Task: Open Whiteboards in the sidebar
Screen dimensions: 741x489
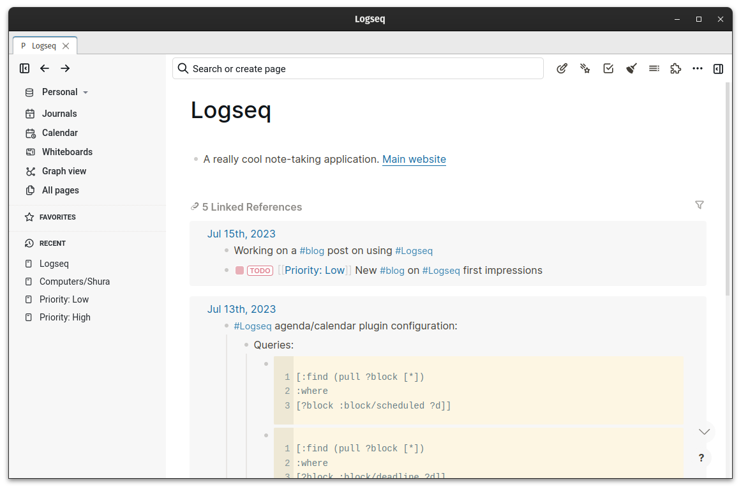Action: [x=67, y=152]
